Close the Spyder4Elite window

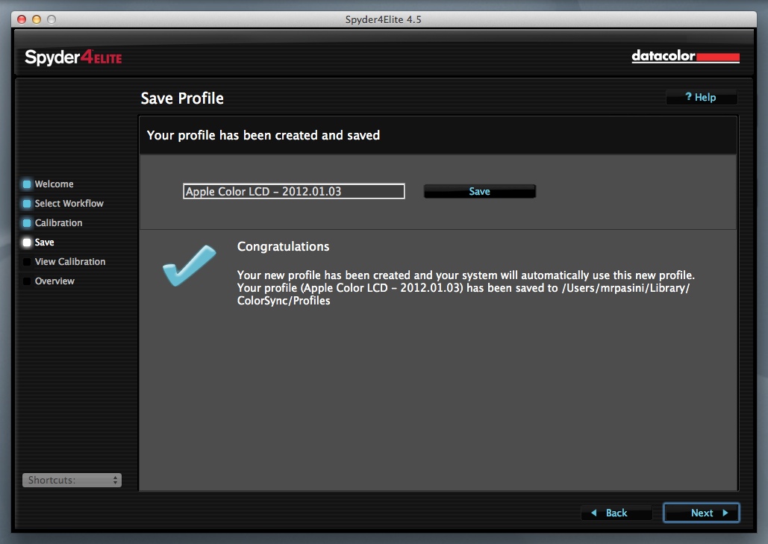tap(21, 19)
